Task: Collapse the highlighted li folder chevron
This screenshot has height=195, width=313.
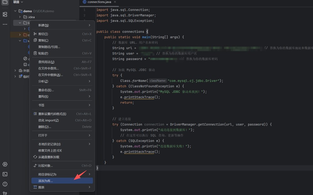Action: coord(20,23)
